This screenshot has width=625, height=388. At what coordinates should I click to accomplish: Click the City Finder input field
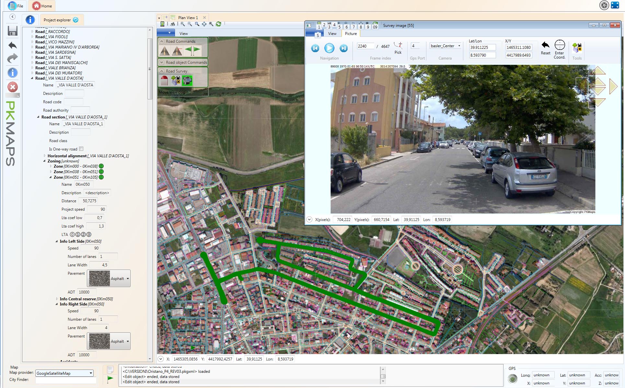[66, 380]
